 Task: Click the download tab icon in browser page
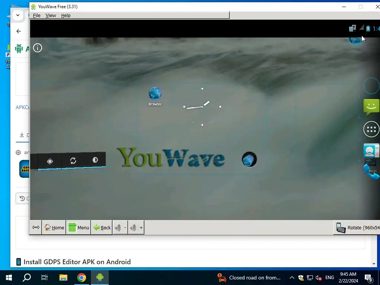(22, 135)
